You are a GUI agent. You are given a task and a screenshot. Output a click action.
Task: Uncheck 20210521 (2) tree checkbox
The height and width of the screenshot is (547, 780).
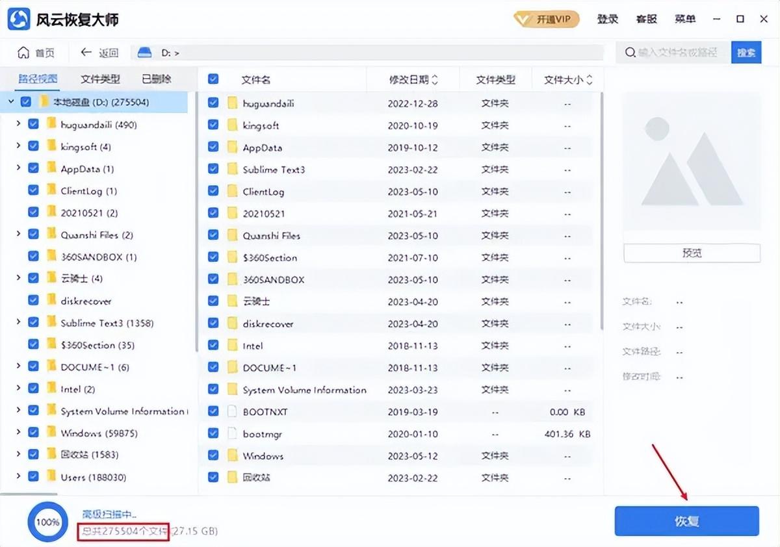pyautogui.click(x=34, y=212)
